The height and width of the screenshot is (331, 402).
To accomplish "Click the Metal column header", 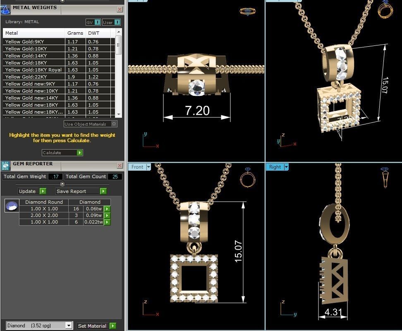I will (x=33, y=33).
